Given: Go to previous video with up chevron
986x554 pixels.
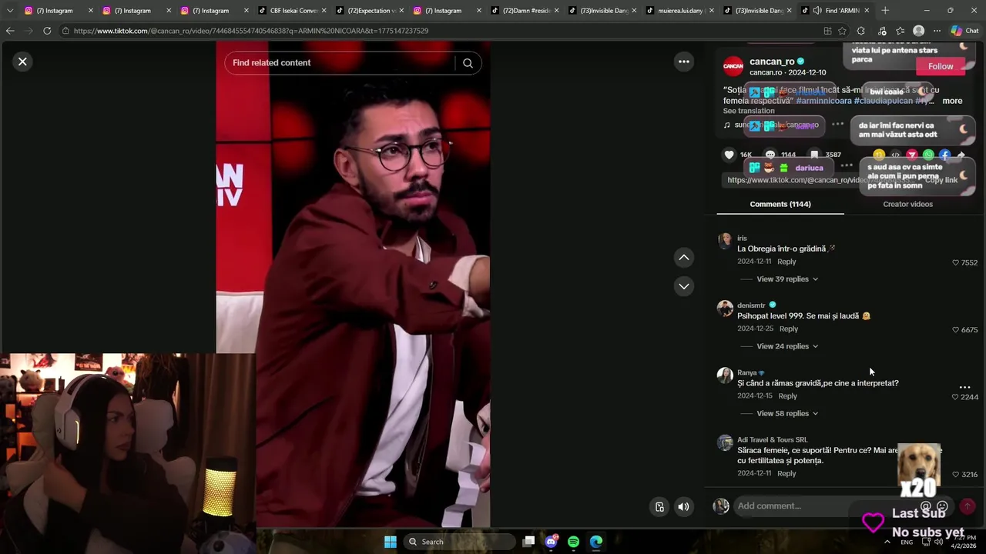Looking at the screenshot, I should click(683, 258).
